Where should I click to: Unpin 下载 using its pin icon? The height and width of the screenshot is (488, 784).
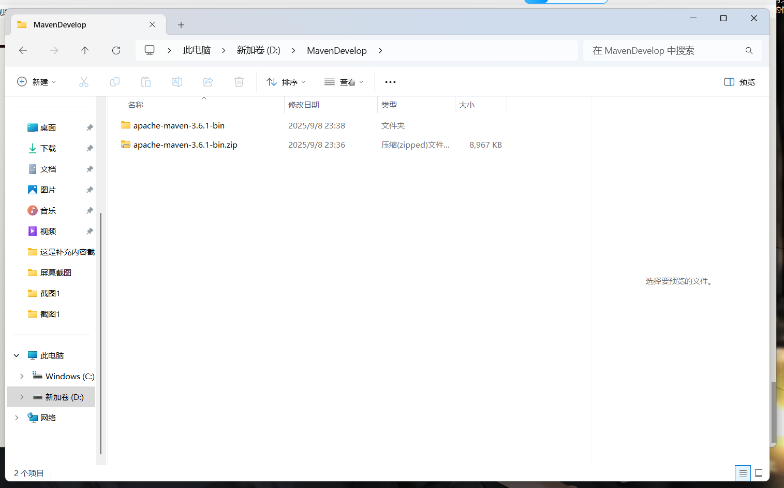click(90, 148)
